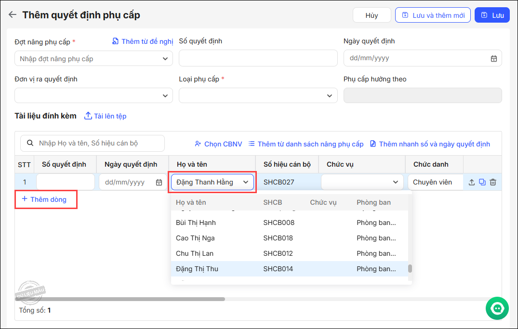The width and height of the screenshot is (518, 329).
Task: Click the Số quyết định input field
Action: pyautogui.click(x=258, y=58)
